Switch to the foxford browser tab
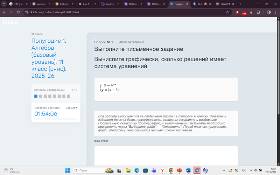This screenshot has height=175, width=280. (64, 4)
